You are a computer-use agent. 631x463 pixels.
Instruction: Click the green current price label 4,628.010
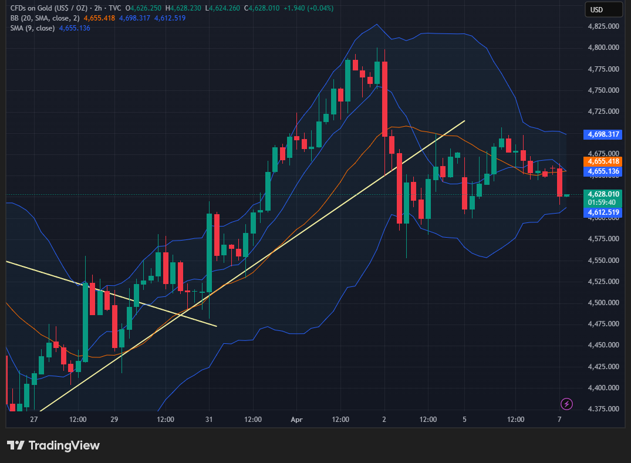click(x=603, y=194)
